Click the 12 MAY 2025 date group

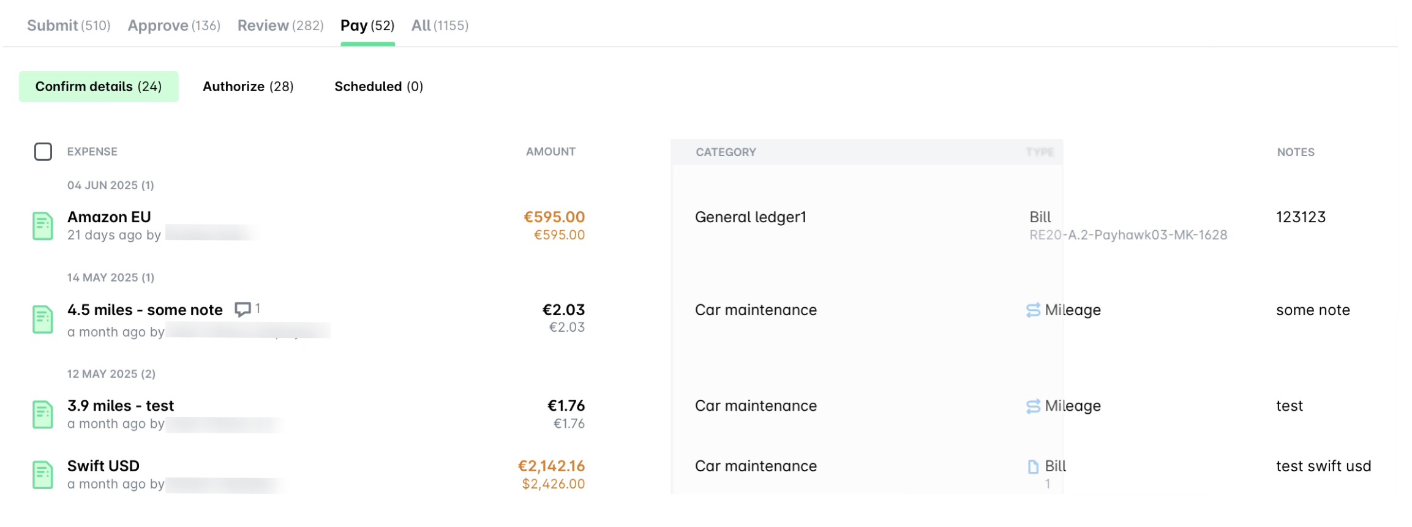tap(111, 374)
